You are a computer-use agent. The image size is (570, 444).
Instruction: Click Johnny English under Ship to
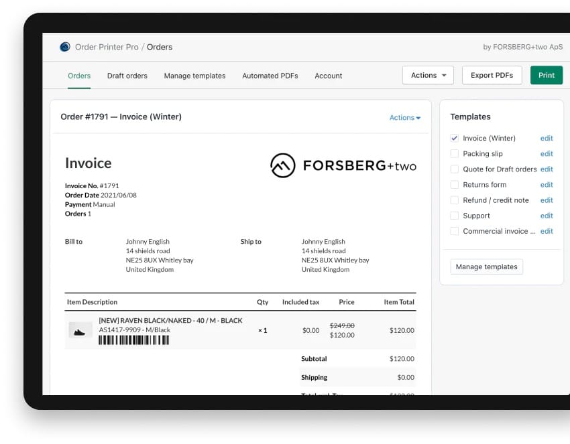(323, 242)
